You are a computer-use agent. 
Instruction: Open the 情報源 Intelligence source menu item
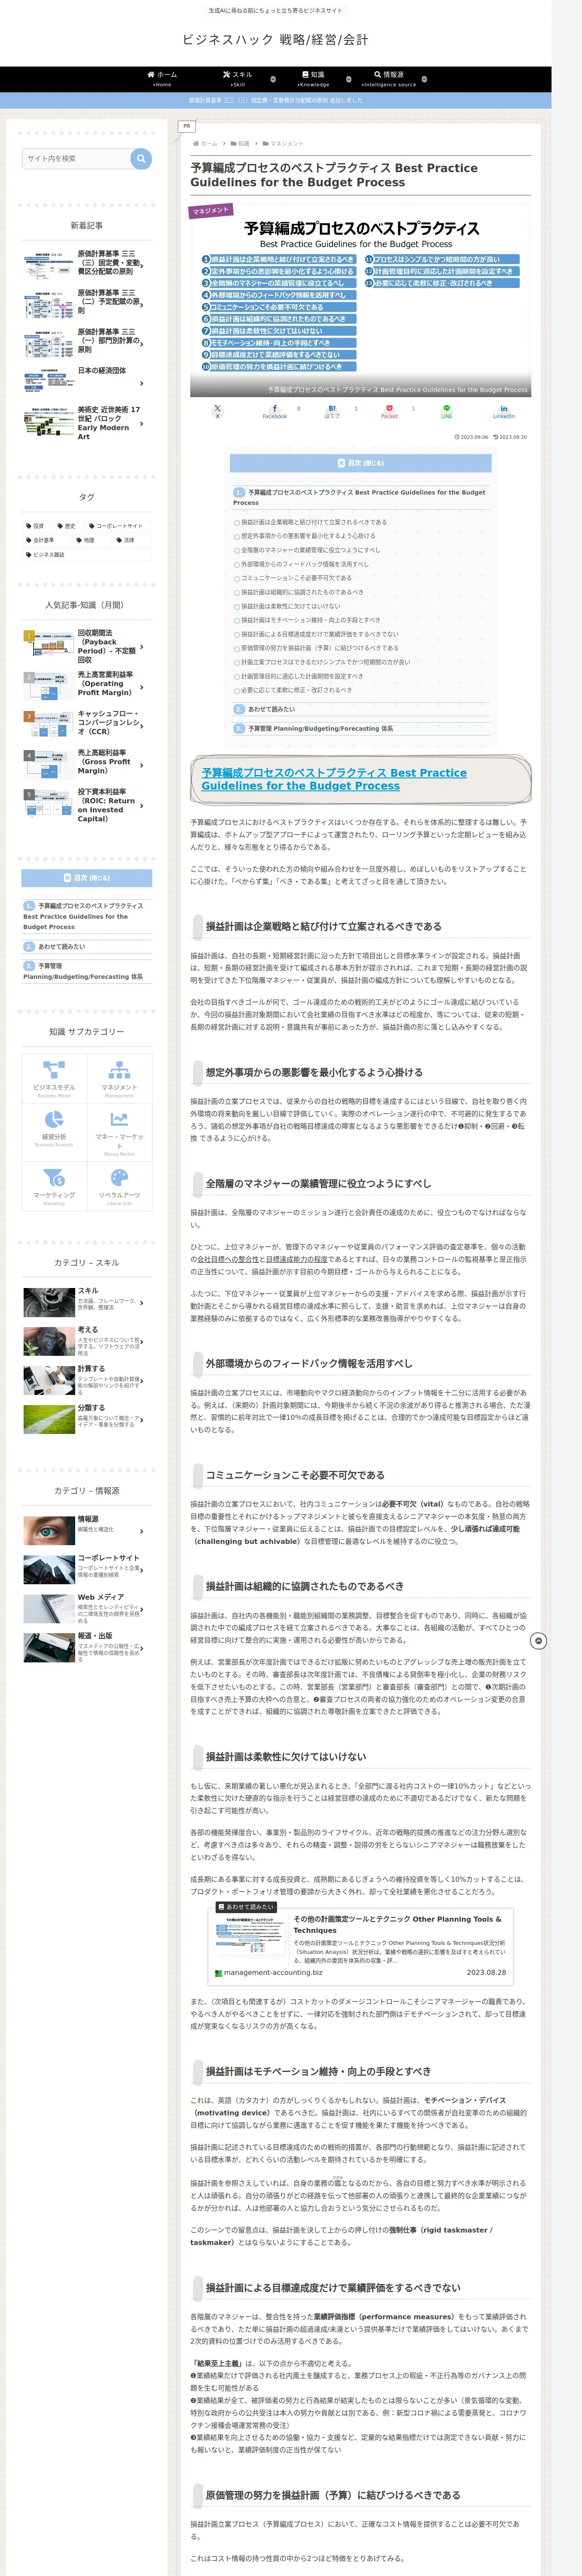389,79
